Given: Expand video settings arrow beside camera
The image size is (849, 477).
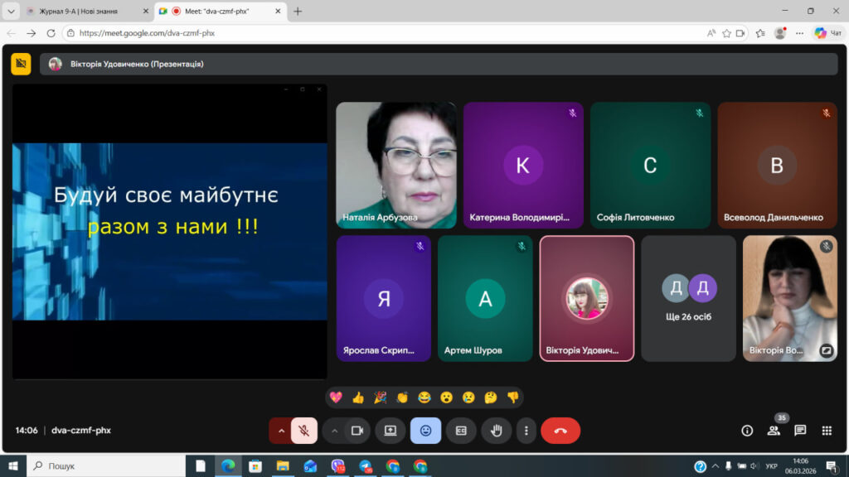Looking at the screenshot, I should pos(334,431).
